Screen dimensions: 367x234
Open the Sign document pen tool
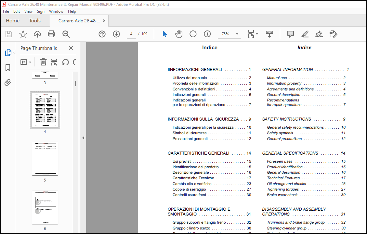[319, 34]
